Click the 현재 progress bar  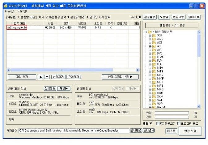tap(172, 113)
